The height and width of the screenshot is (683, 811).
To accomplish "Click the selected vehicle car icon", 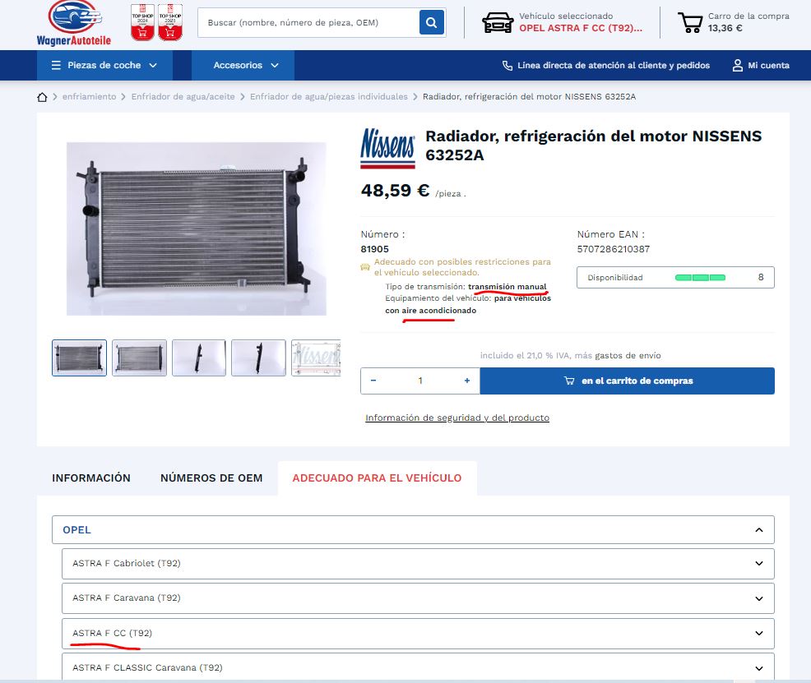I will click(498, 22).
